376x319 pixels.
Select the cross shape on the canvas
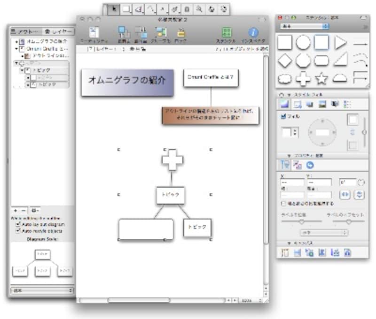point(172,160)
